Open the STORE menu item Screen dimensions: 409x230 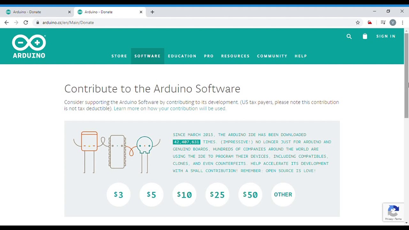(119, 56)
